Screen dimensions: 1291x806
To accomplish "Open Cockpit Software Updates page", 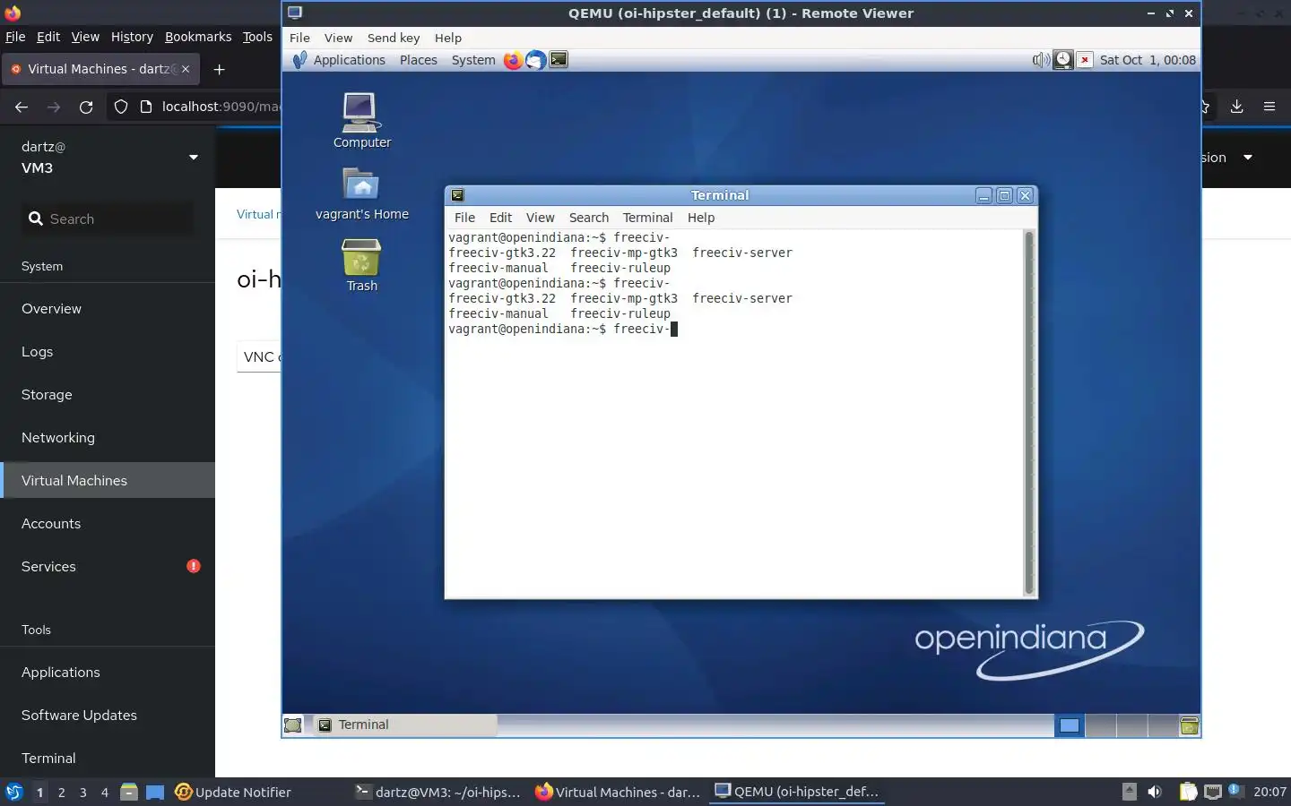I will [108, 715].
